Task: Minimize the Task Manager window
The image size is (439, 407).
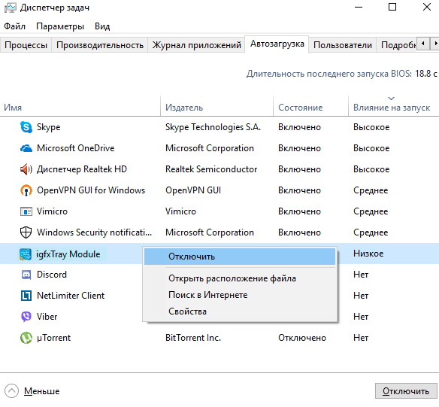Action: 359,7
